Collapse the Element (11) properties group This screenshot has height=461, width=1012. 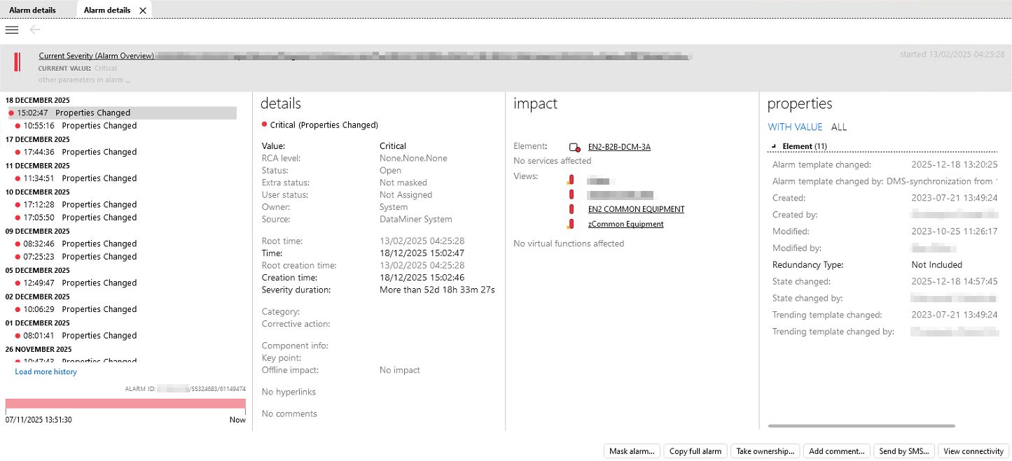774,146
